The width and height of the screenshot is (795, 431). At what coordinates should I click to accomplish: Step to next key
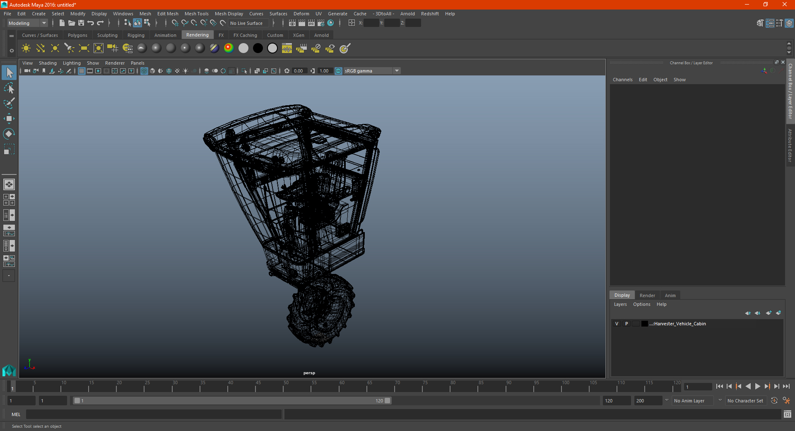coord(767,386)
